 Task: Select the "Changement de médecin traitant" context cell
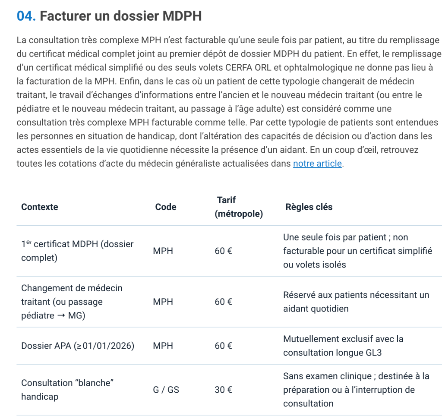(x=72, y=302)
